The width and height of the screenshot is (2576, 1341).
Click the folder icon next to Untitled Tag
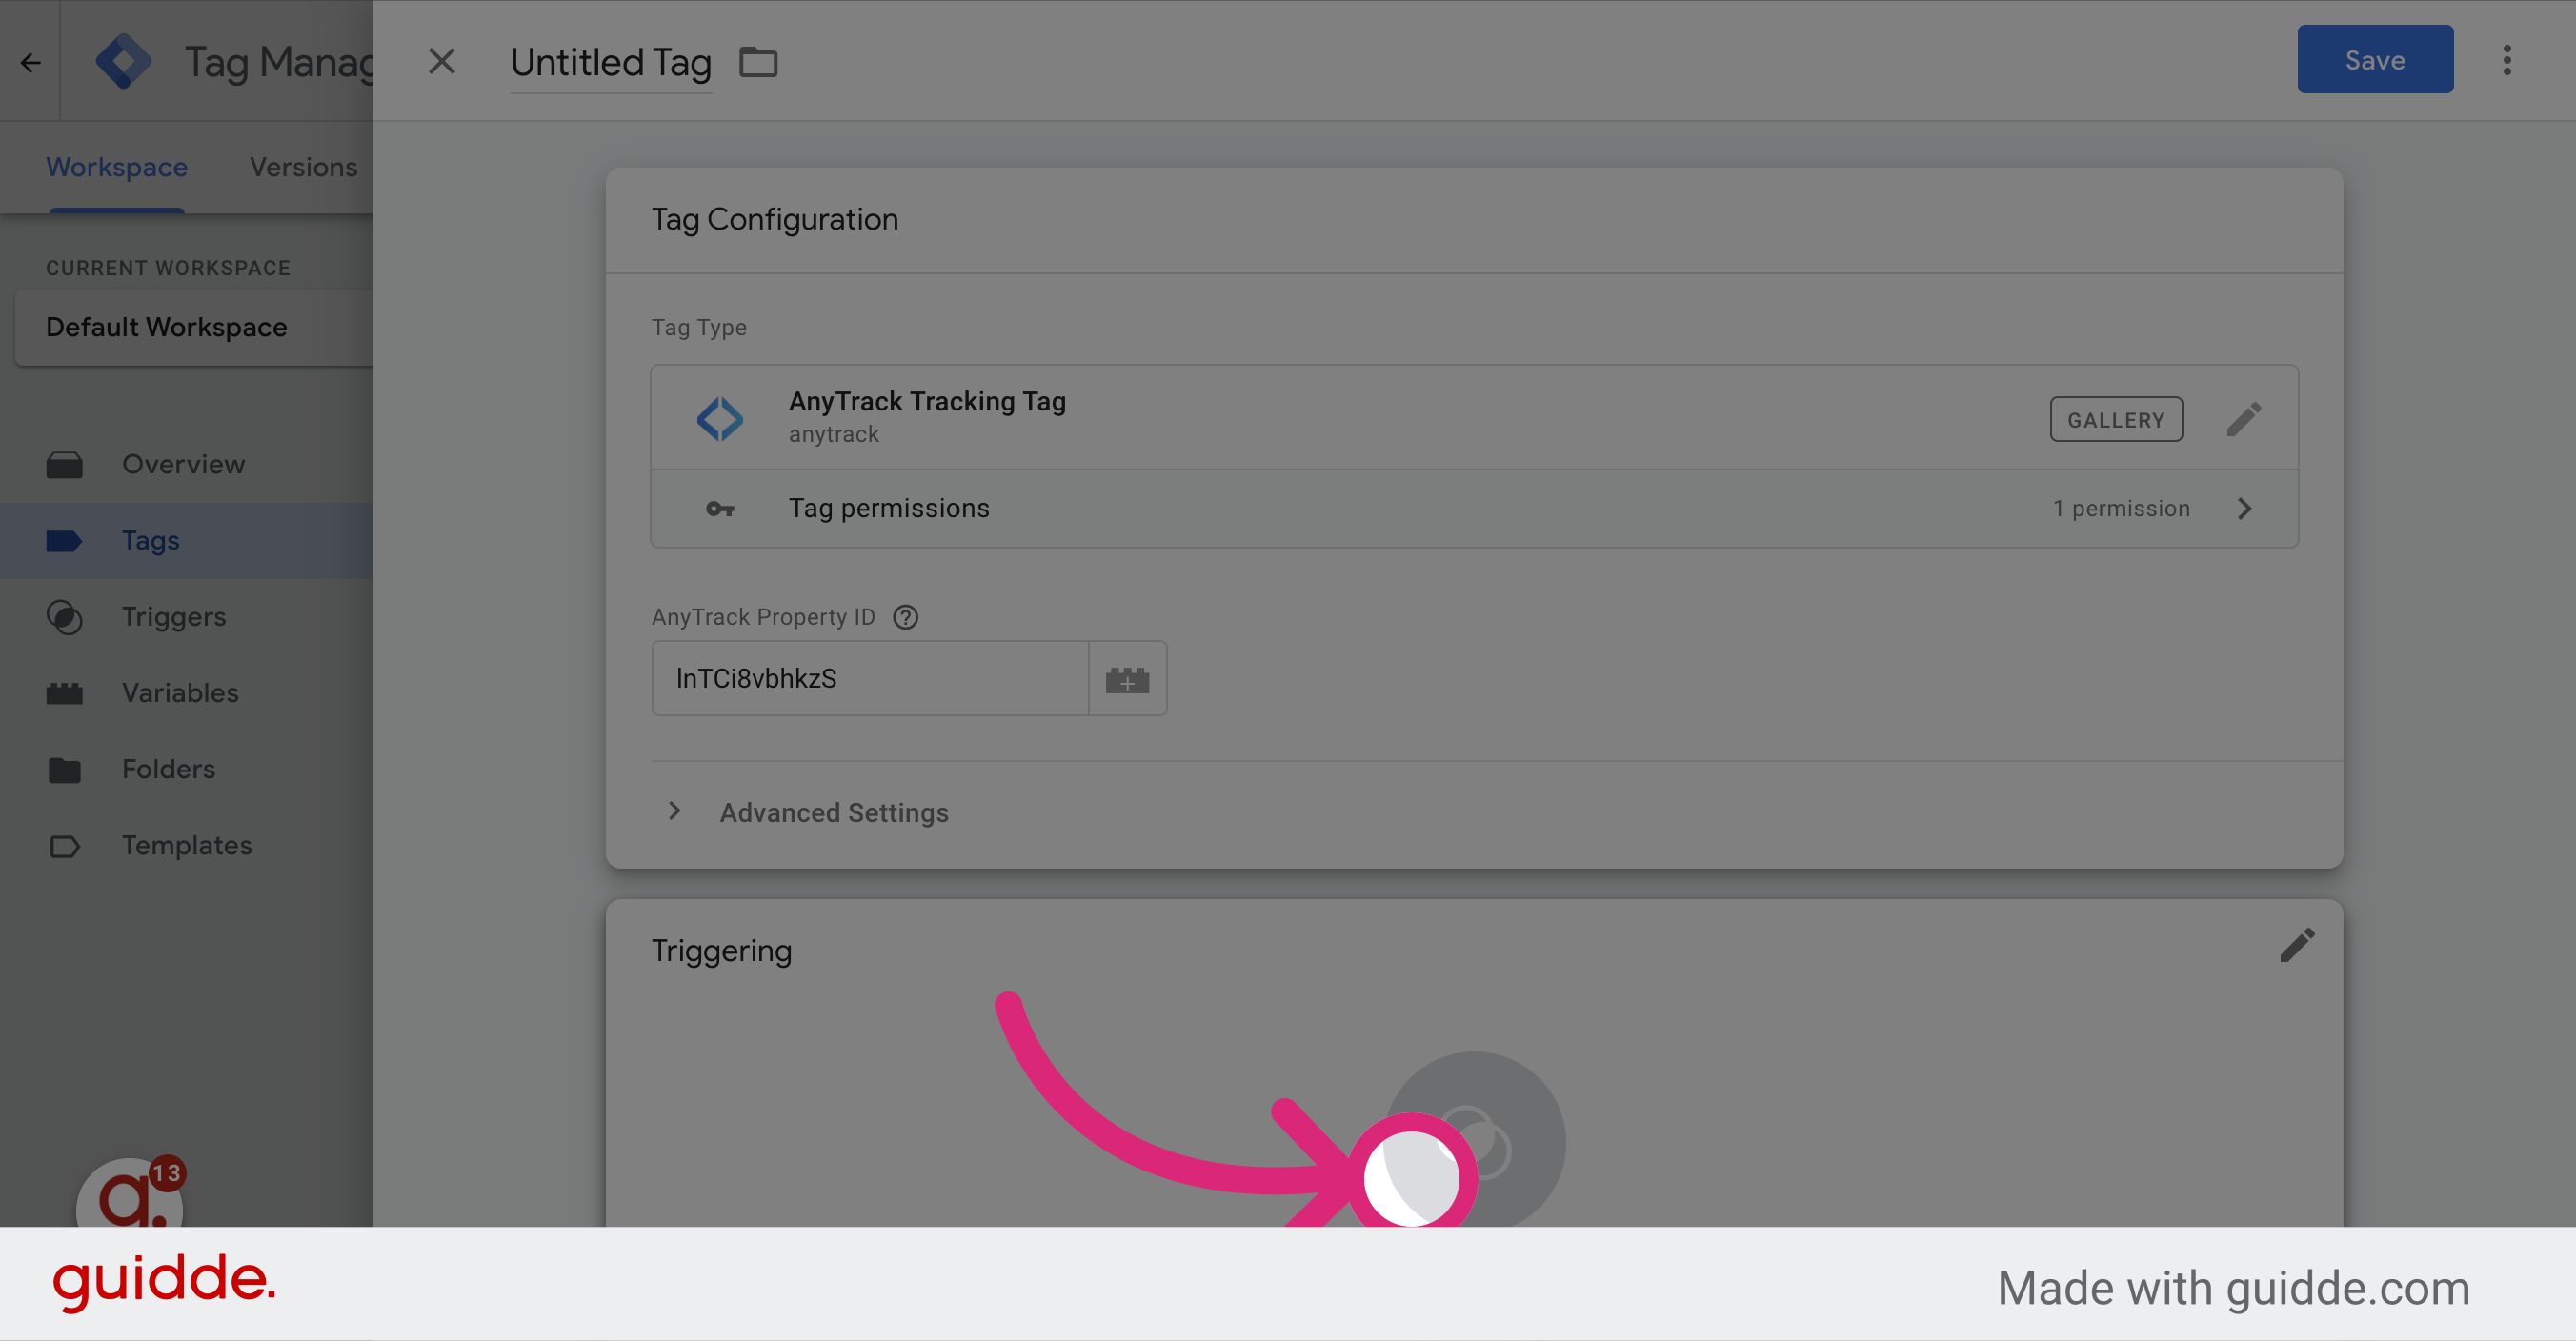tap(758, 62)
